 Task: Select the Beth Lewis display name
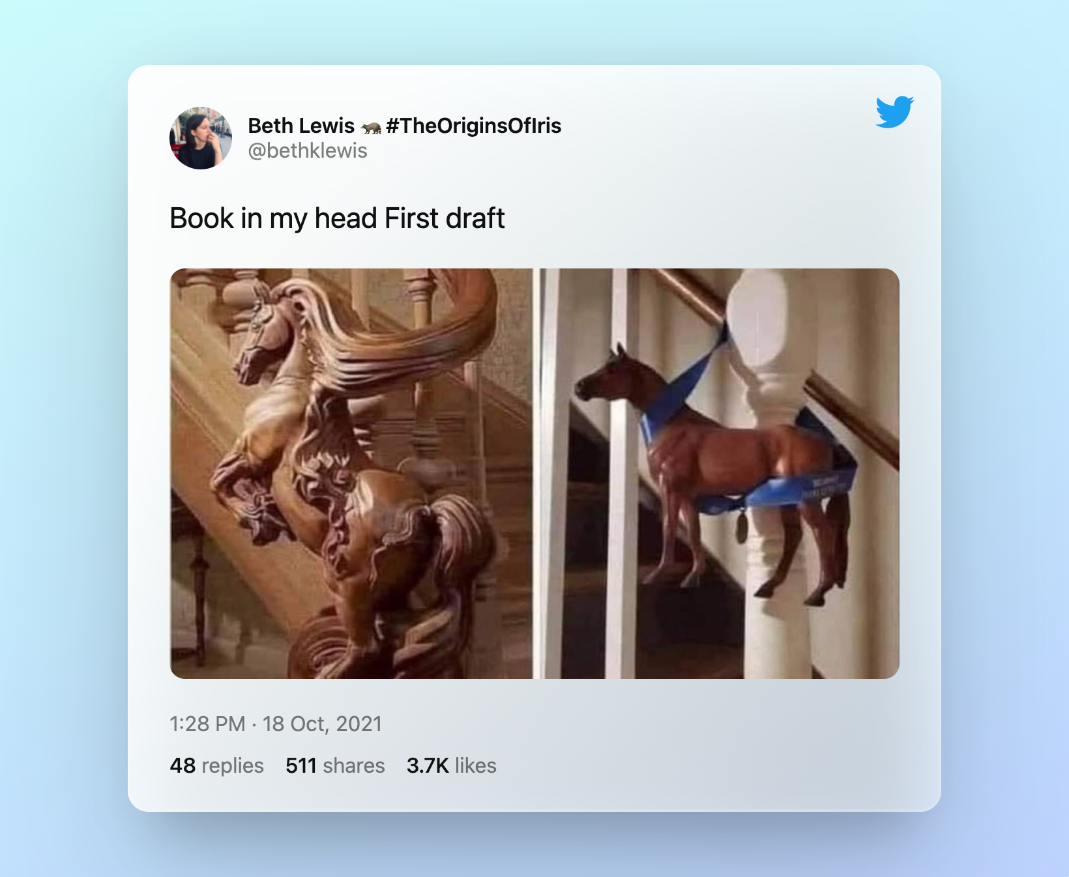(301, 125)
